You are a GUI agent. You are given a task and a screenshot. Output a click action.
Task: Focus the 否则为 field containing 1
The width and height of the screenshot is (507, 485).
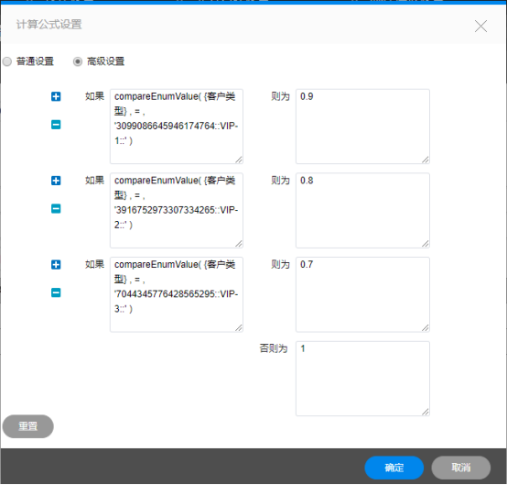(362, 379)
